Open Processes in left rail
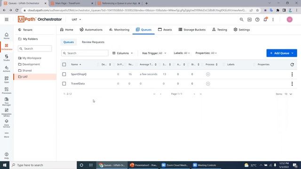The width and height of the screenshot is (301, 169). tap(7, 91)
